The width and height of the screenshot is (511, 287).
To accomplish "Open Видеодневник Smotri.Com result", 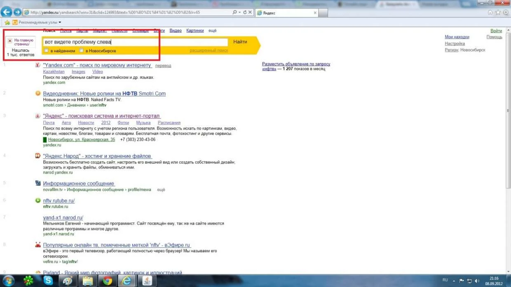I will click(104, 94).
